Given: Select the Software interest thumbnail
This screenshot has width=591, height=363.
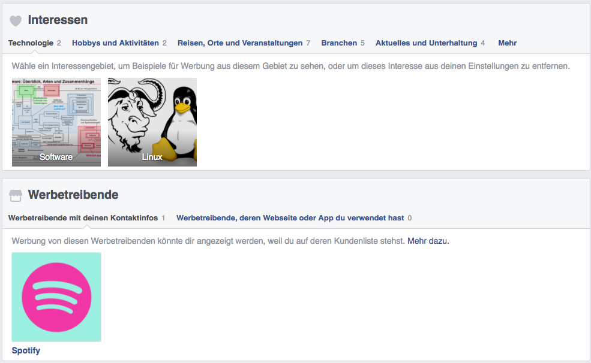Looking at the screenshot, I should pyautogui.click(x=56, y=122).
